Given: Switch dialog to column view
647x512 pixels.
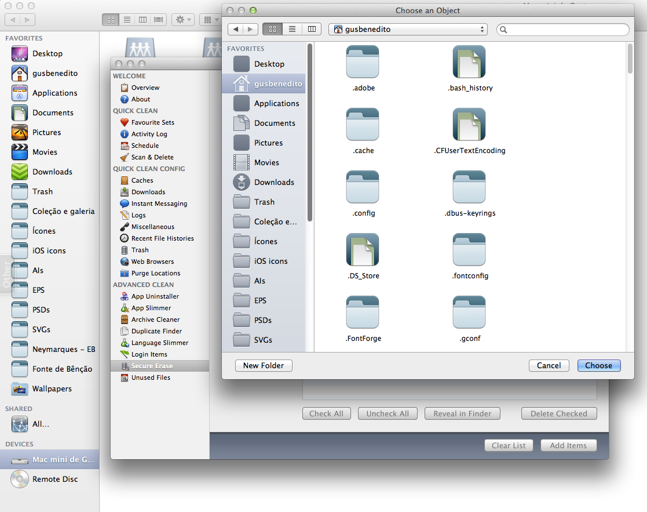Looking at the screenshot, I should coord(312,29).
